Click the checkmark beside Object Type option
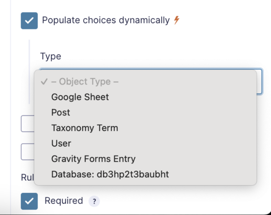The height and width of the screenshot is (215, 271). coord(44,81)
